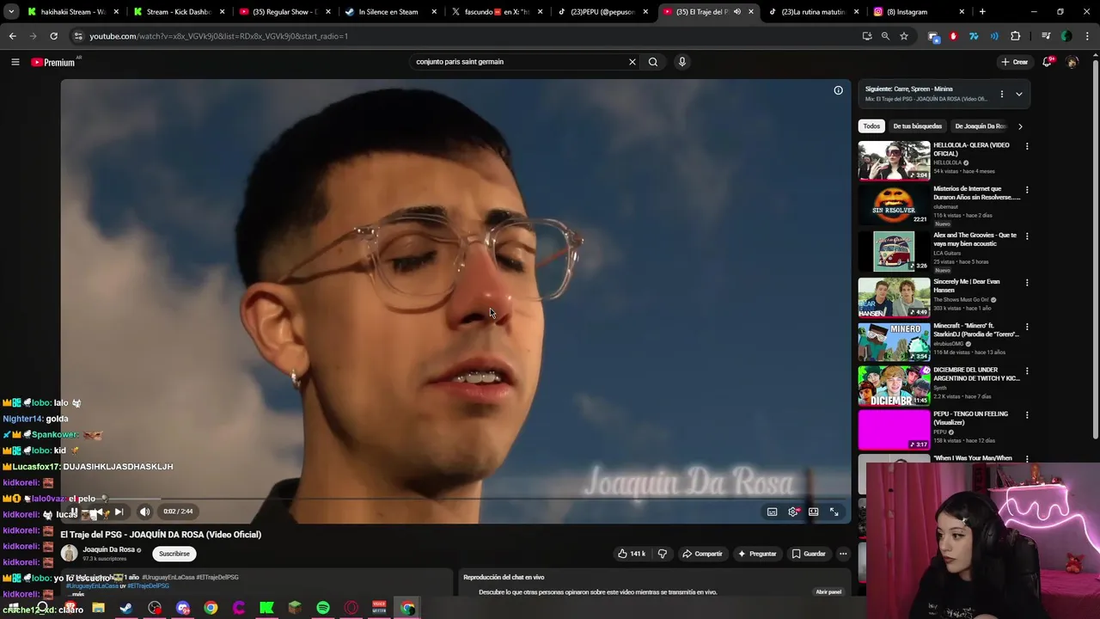1100x619 pixels.
Task: Share the video with Compartir
Action: [x=702, y=554]
